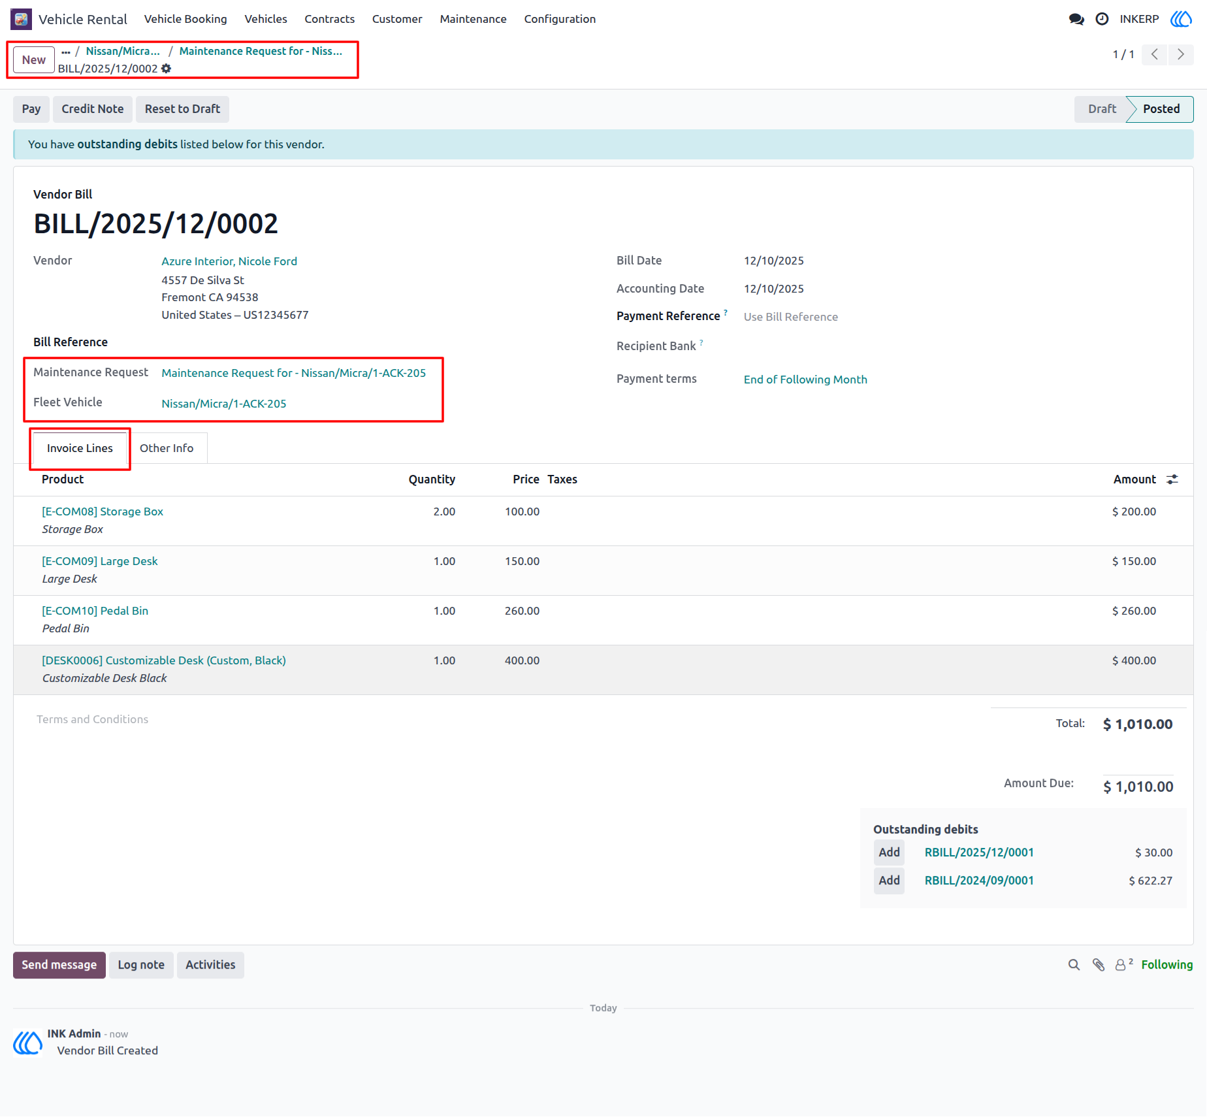1207x1119 pixels.
Task: Open the Contracts menu
Action: coord(330,19)
